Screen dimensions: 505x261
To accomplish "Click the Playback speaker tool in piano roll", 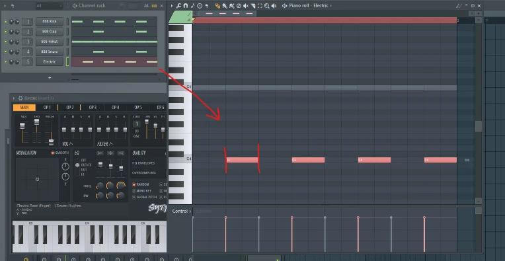I will 274,6.
